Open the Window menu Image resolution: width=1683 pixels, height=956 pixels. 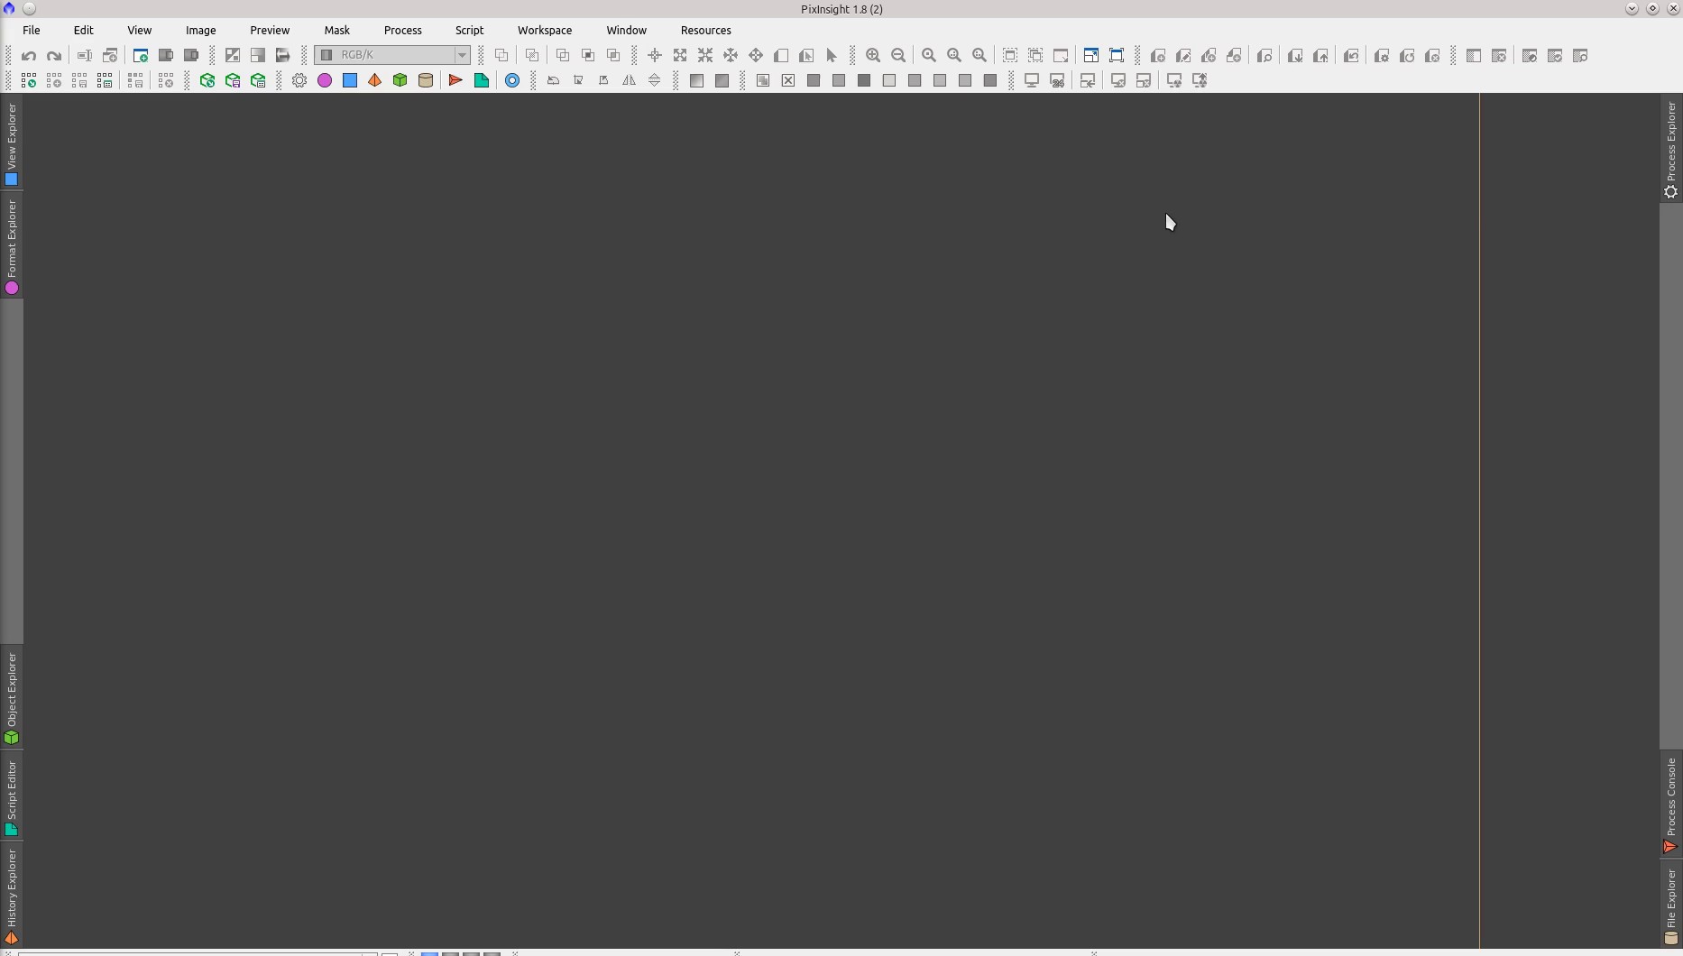coord(627,31)
